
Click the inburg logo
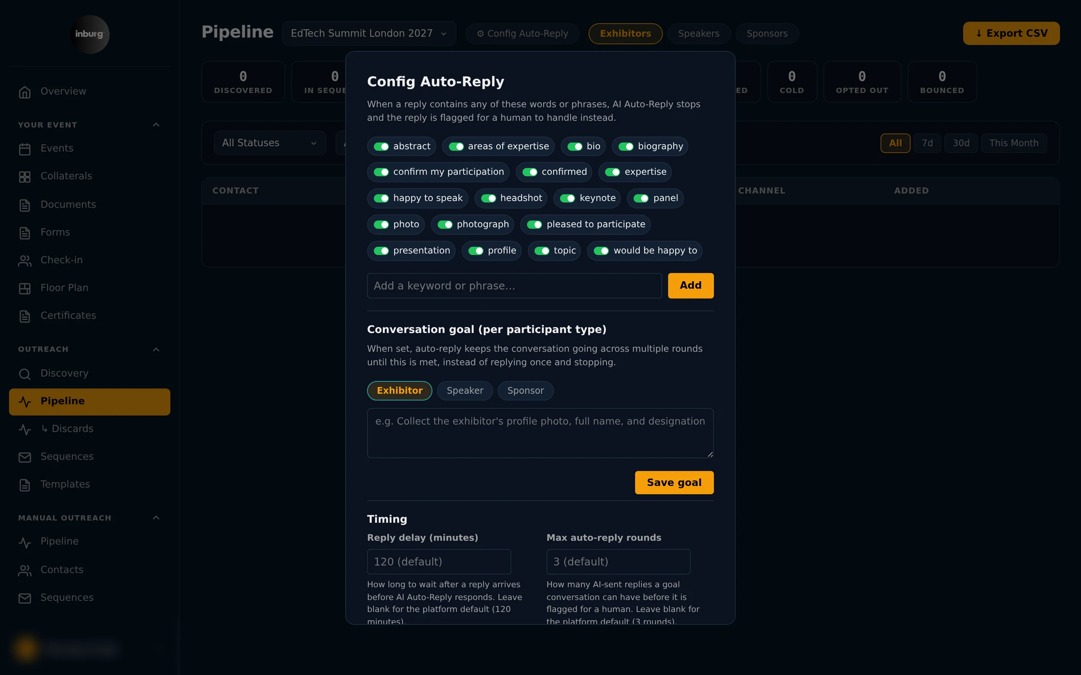[x=90, y=34]
